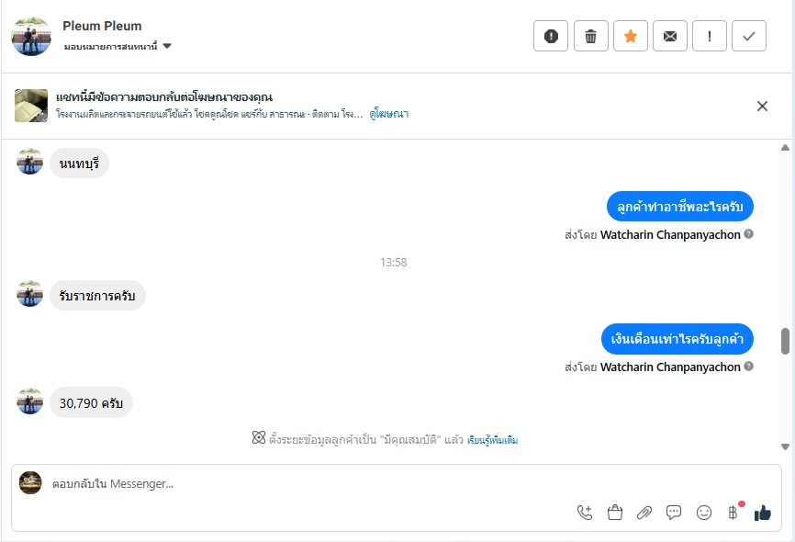
Task: Mark conversation as unread with envelope icon
Action: pos(670,36)
